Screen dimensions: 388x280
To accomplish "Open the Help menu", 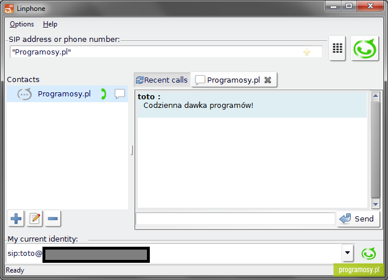I will coord(50,24).
